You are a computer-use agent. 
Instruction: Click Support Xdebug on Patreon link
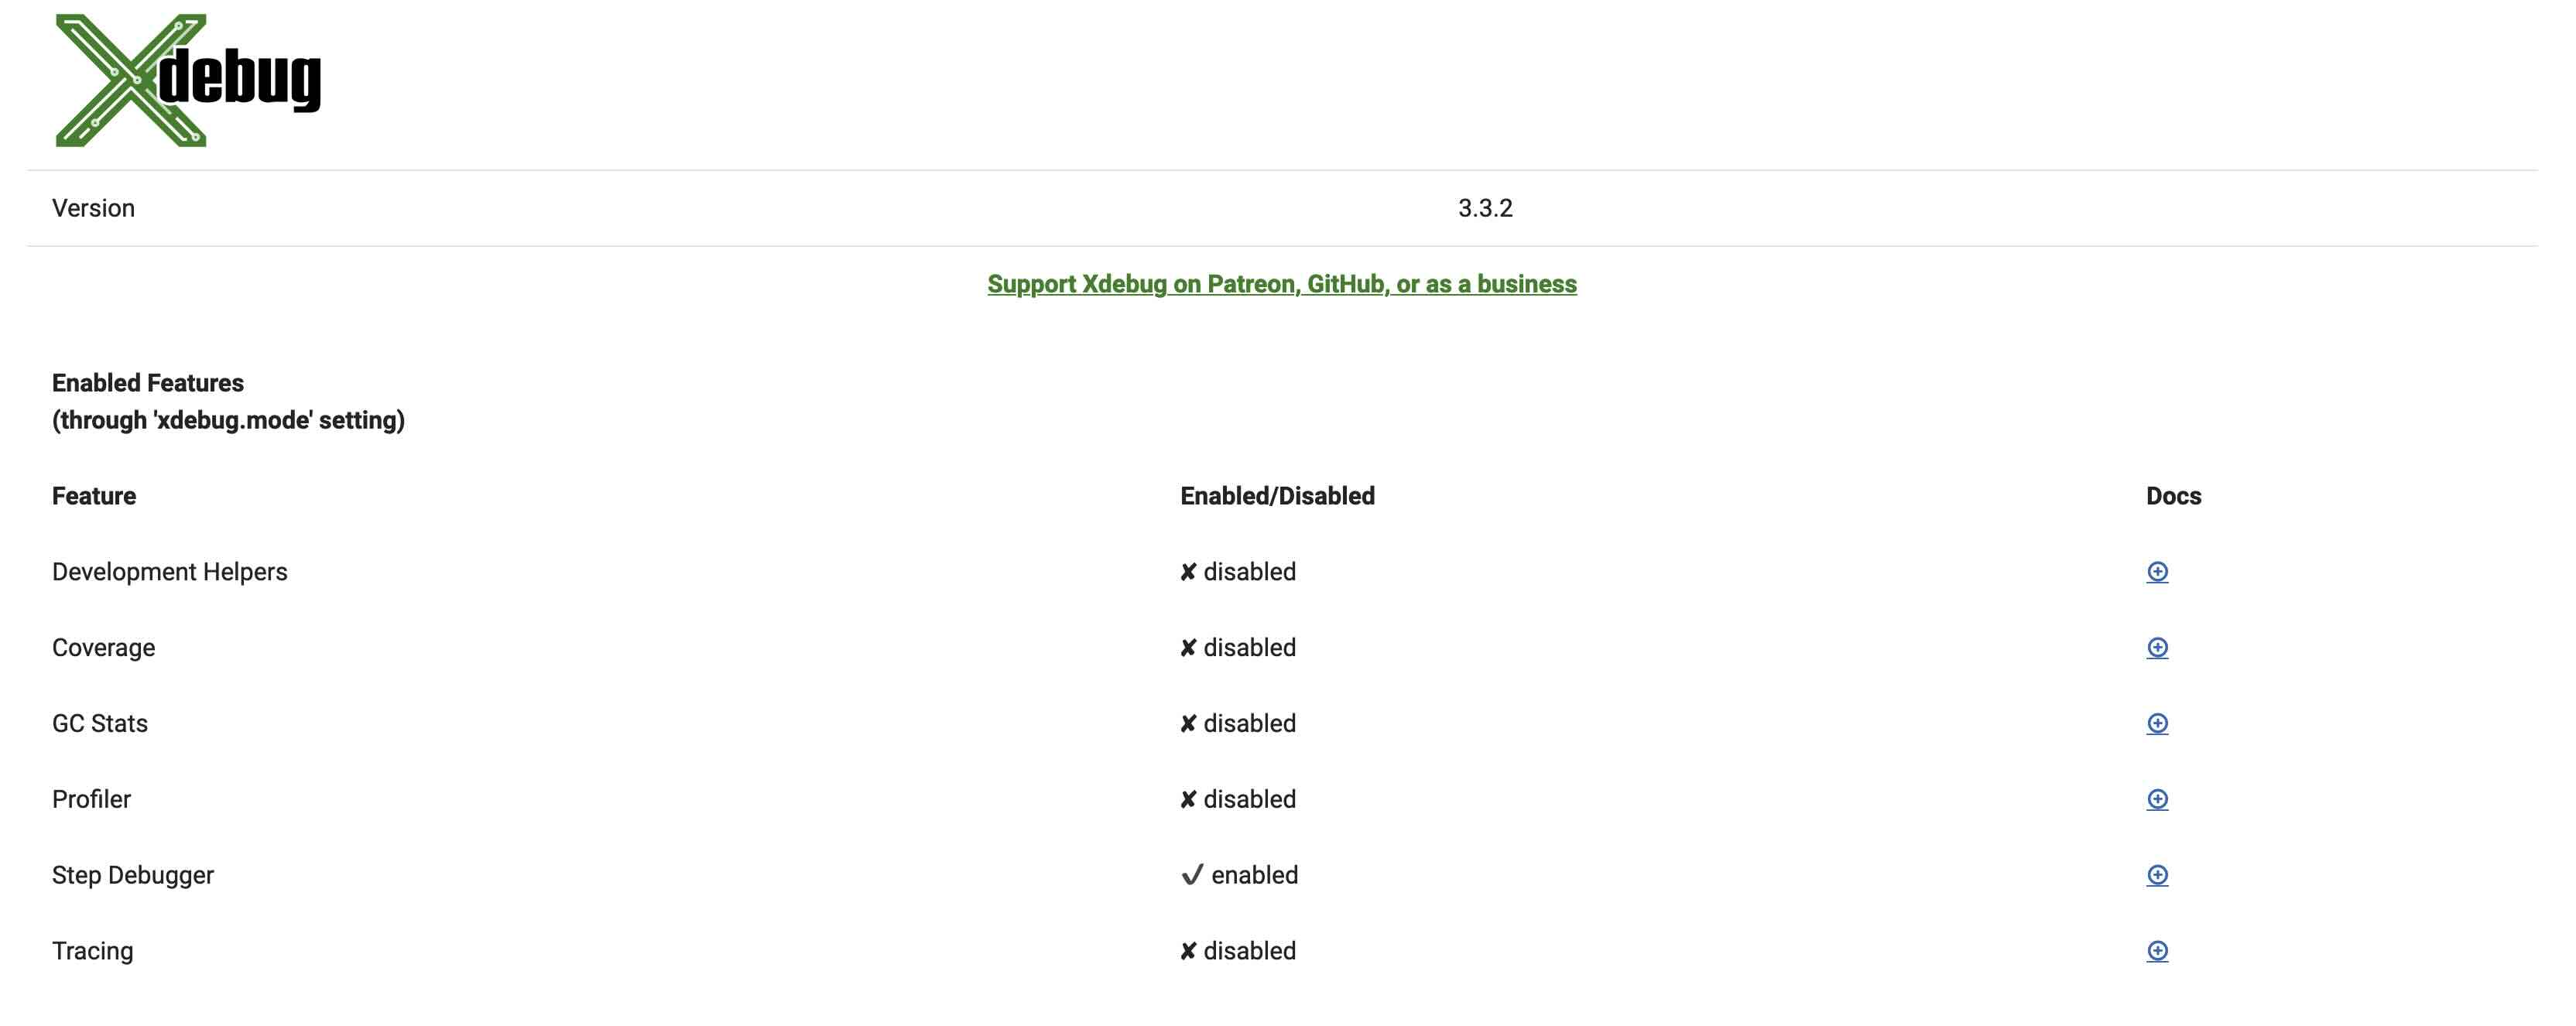1282,282
